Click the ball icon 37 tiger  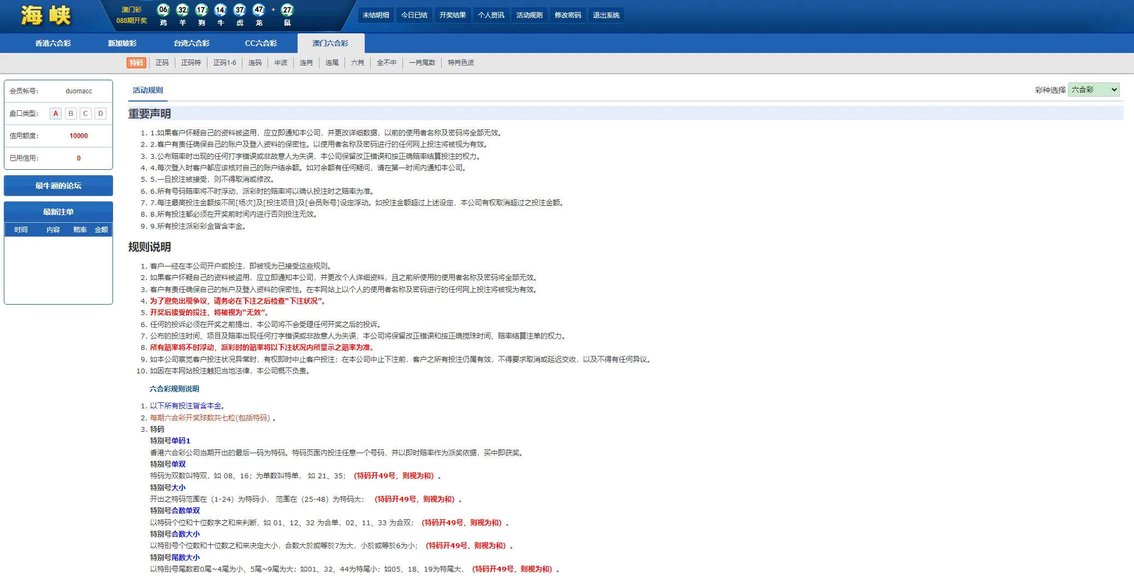point(240,9)
